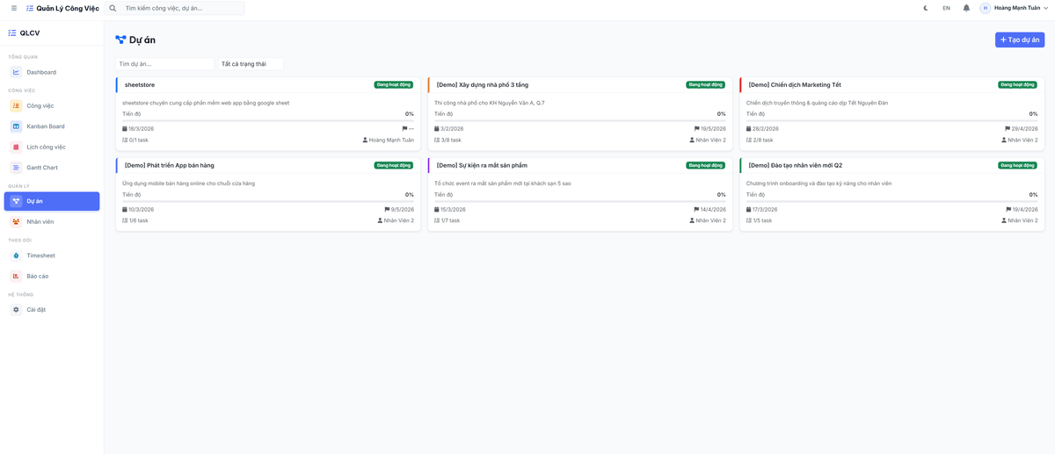The height and width of the screenshot is (454, 1055).
Task: Toggle the hamburger sidebar menu icon
Action: click(13, 8)
